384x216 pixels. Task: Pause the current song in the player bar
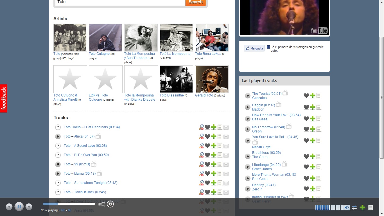tap(19, 207)
